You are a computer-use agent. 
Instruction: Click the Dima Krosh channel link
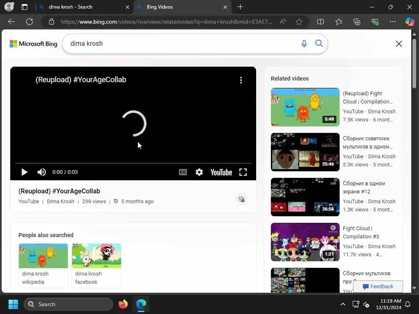pyautogui.click(x=61, y=201)
